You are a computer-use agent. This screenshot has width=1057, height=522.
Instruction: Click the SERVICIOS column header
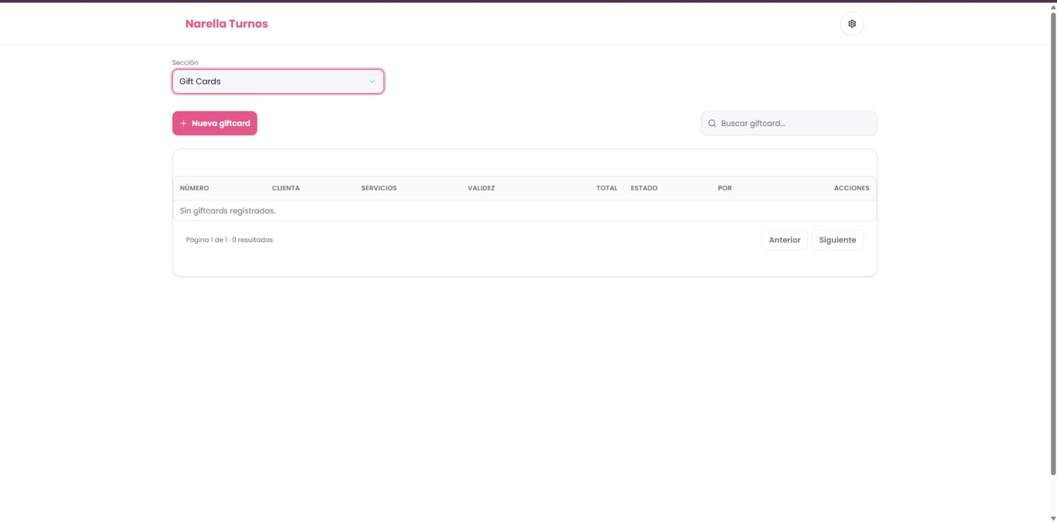tap(379, 188)
